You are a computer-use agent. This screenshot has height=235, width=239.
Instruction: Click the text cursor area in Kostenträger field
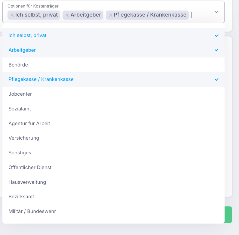[201, 15]
